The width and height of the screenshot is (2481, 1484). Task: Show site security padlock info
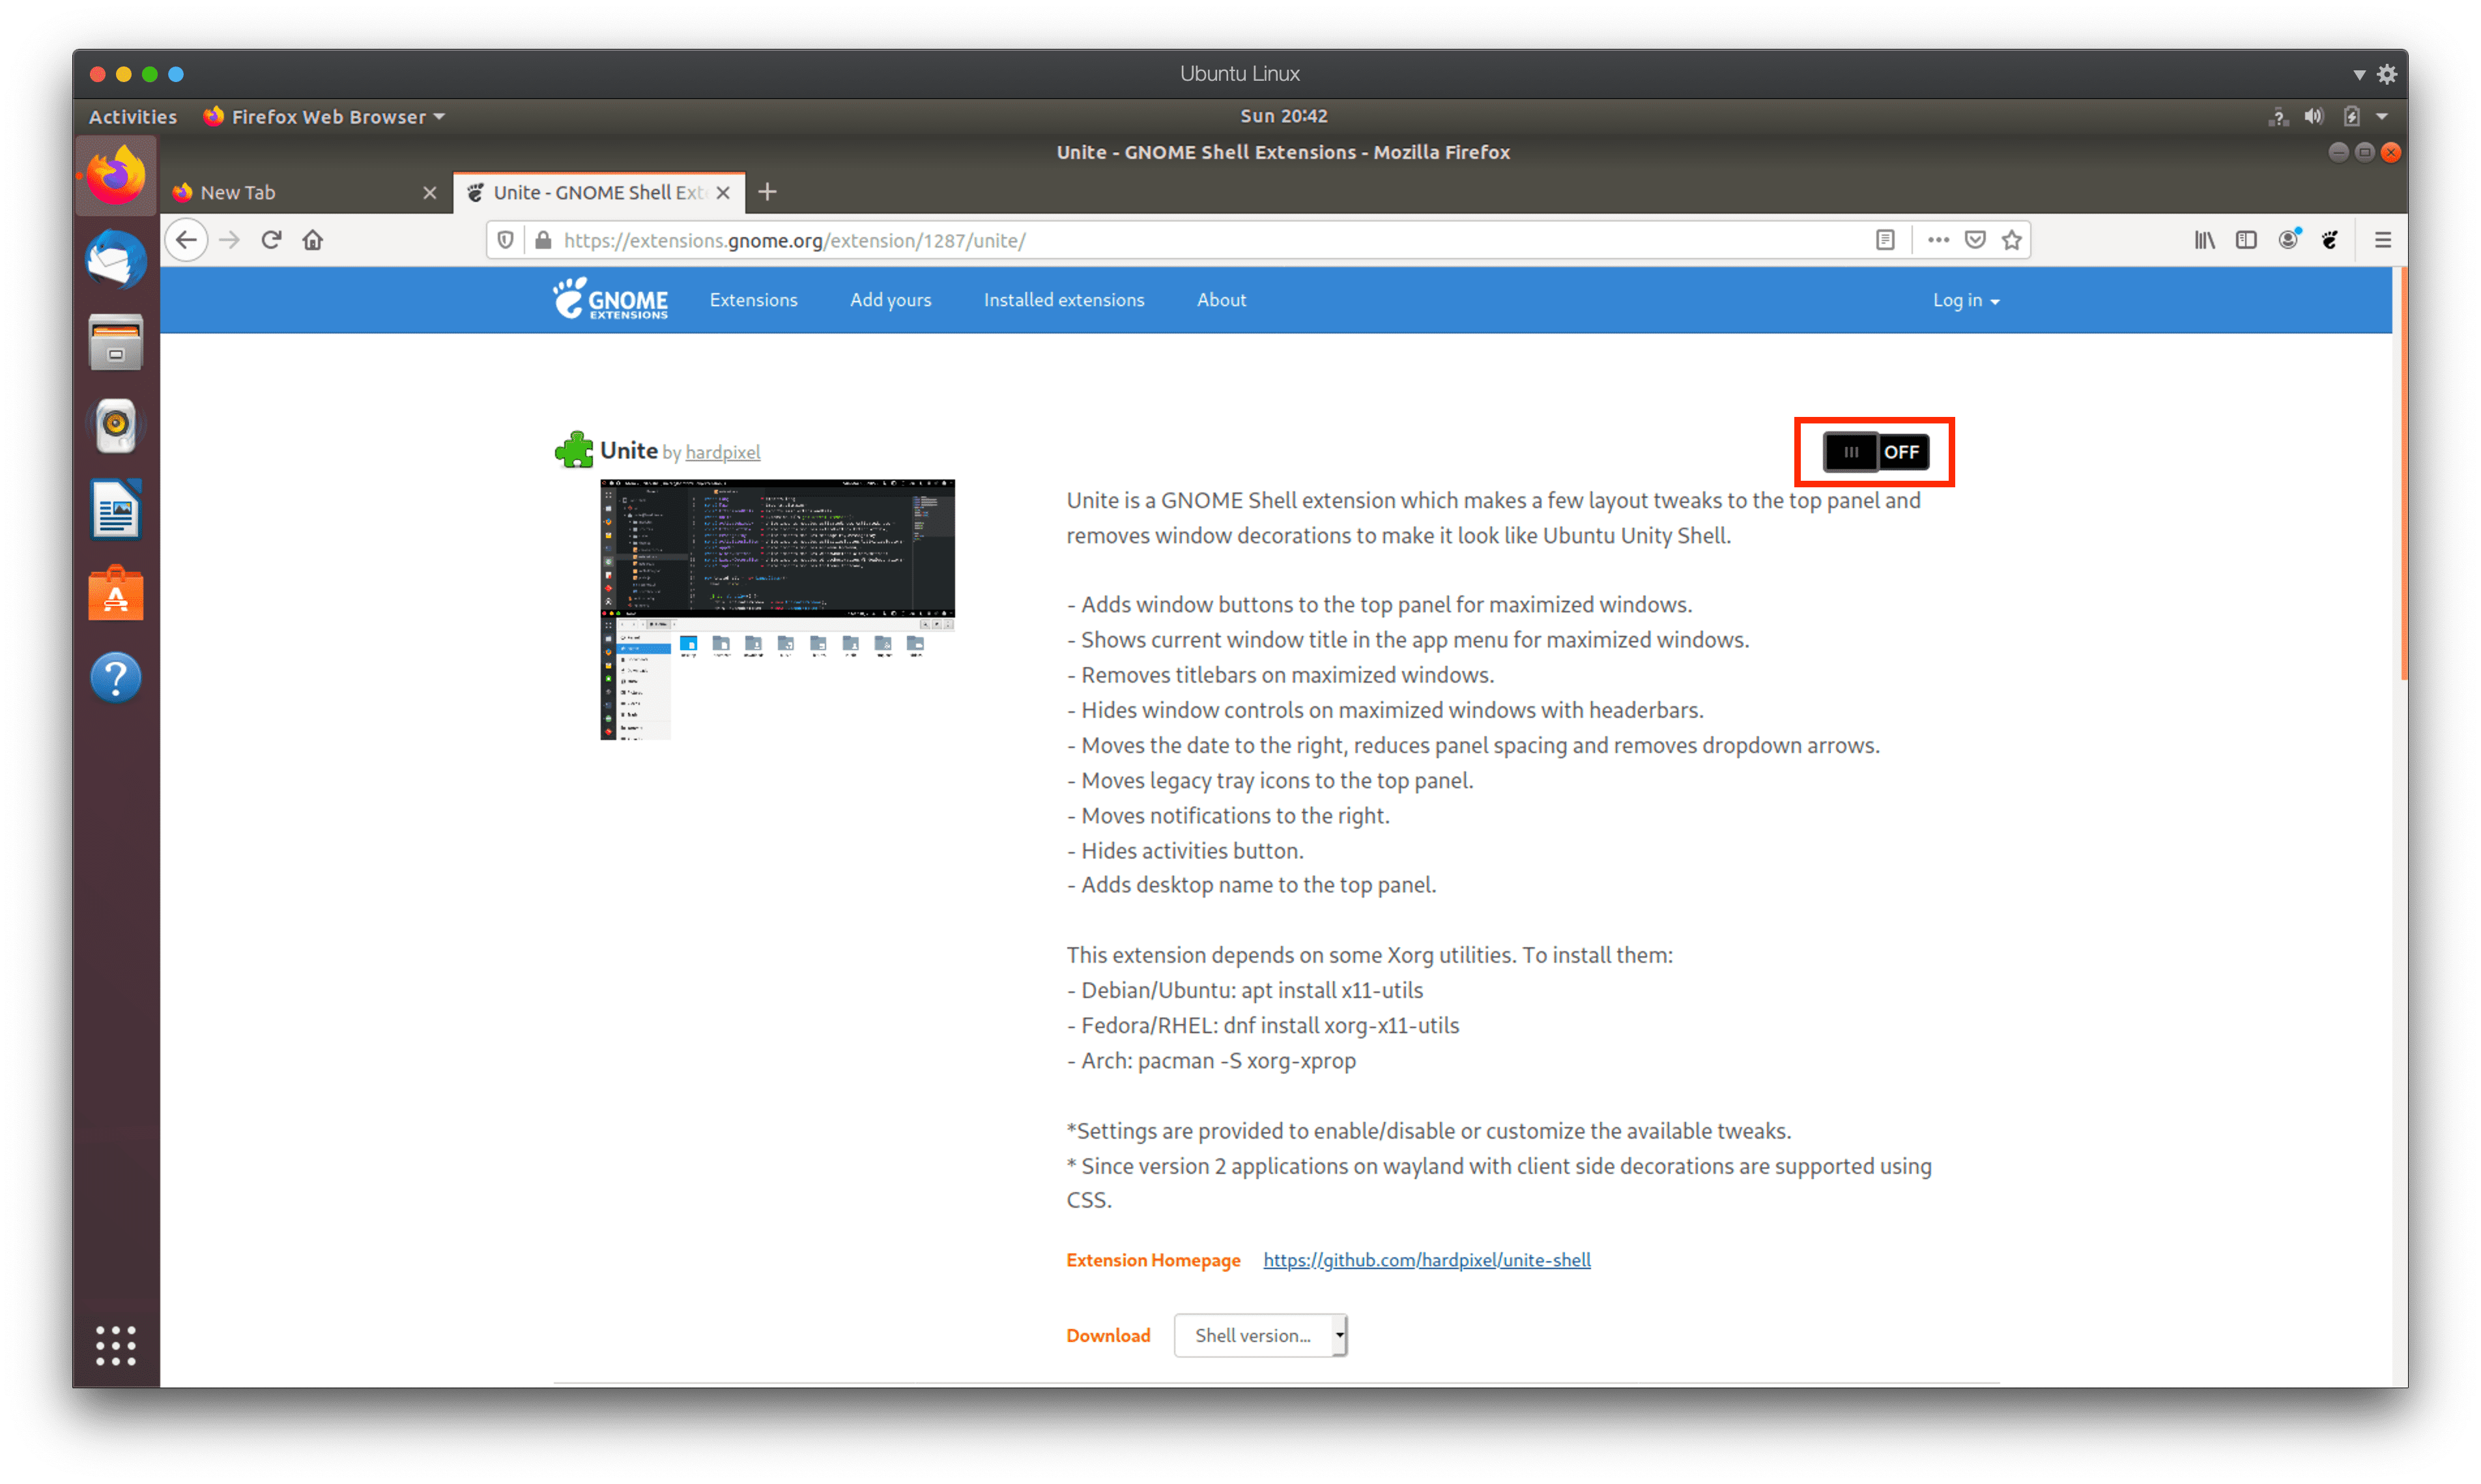[543, 240]
